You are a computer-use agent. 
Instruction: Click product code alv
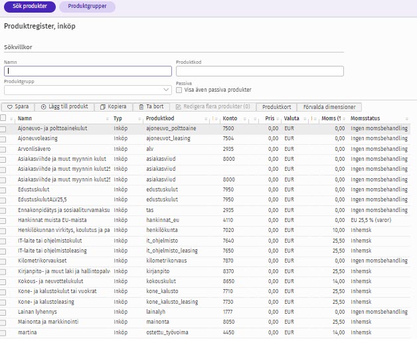tap(149, 149)
